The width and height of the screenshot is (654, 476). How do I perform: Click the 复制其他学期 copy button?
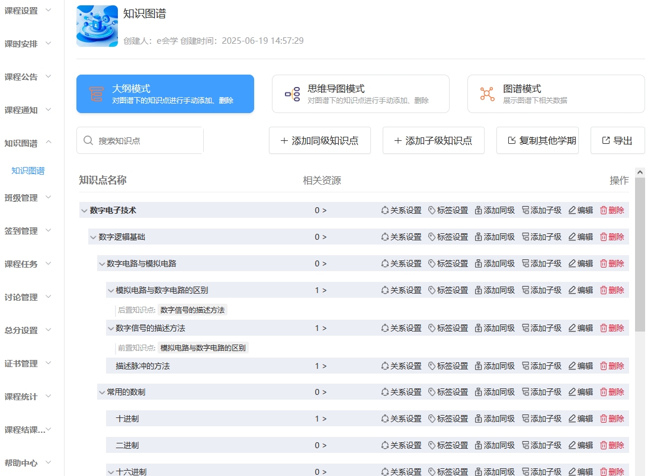click(537, 140)
